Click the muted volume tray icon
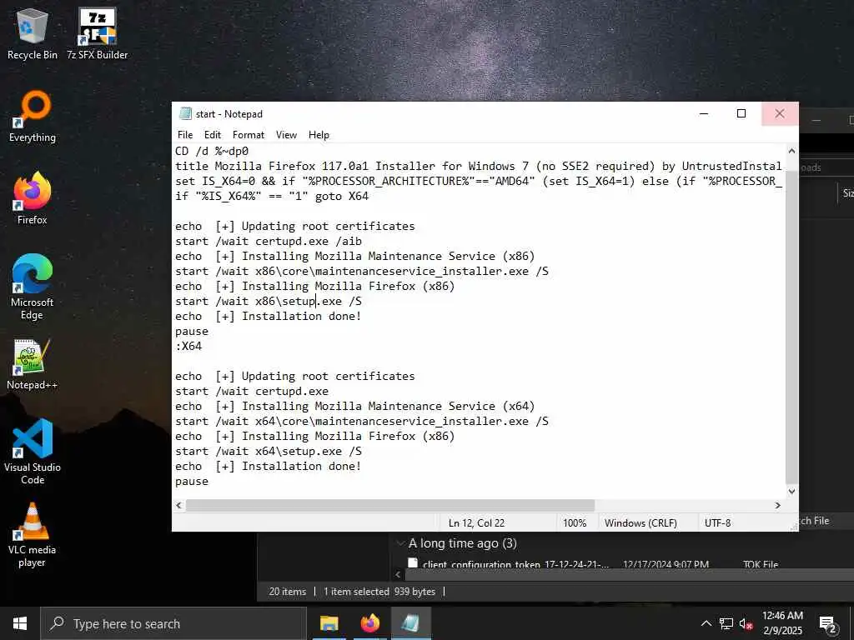Image resolution: width=854 pixels, height=640 pixels. click(x=746, y=623)
